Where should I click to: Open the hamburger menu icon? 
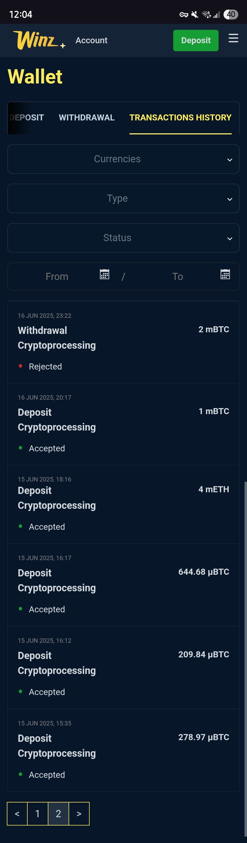[233, 39]
